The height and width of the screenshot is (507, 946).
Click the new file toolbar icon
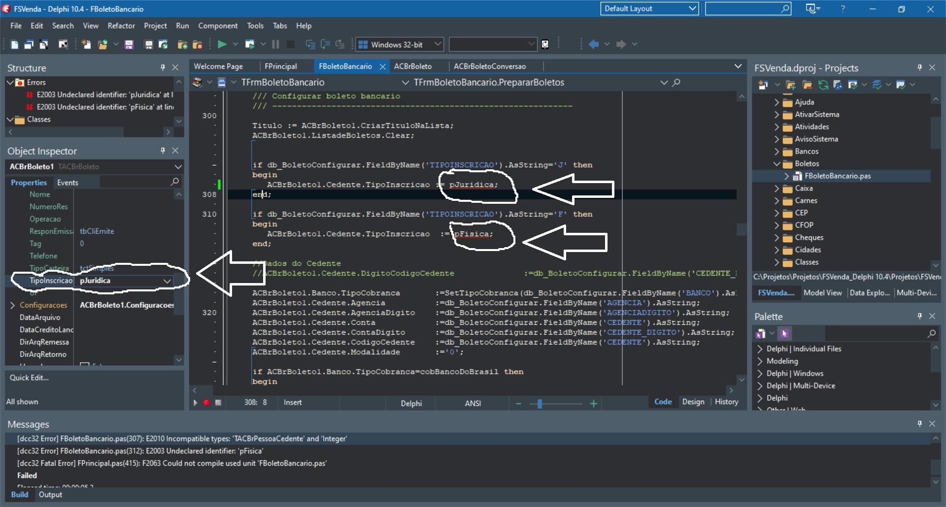(14, 45)
